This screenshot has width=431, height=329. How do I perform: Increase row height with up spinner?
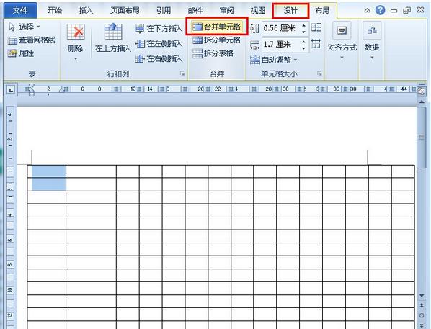coord(303,25)
